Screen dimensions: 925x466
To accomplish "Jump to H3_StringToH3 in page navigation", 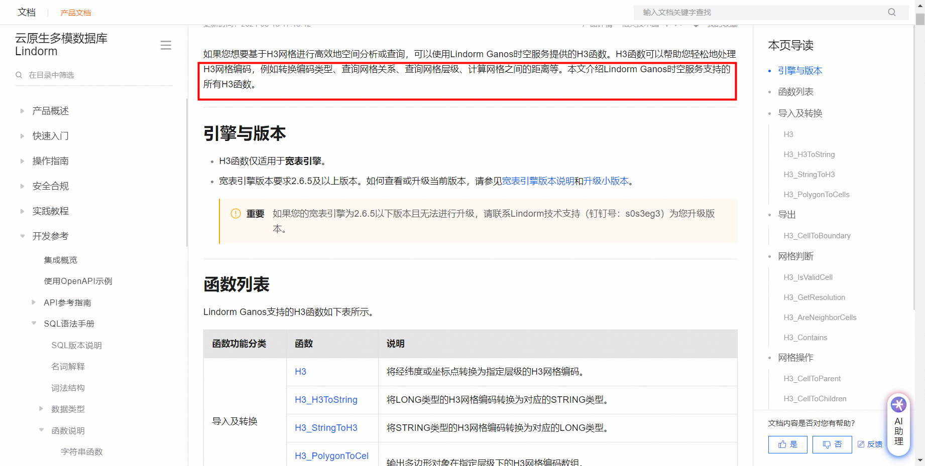I will click(809, 175).
